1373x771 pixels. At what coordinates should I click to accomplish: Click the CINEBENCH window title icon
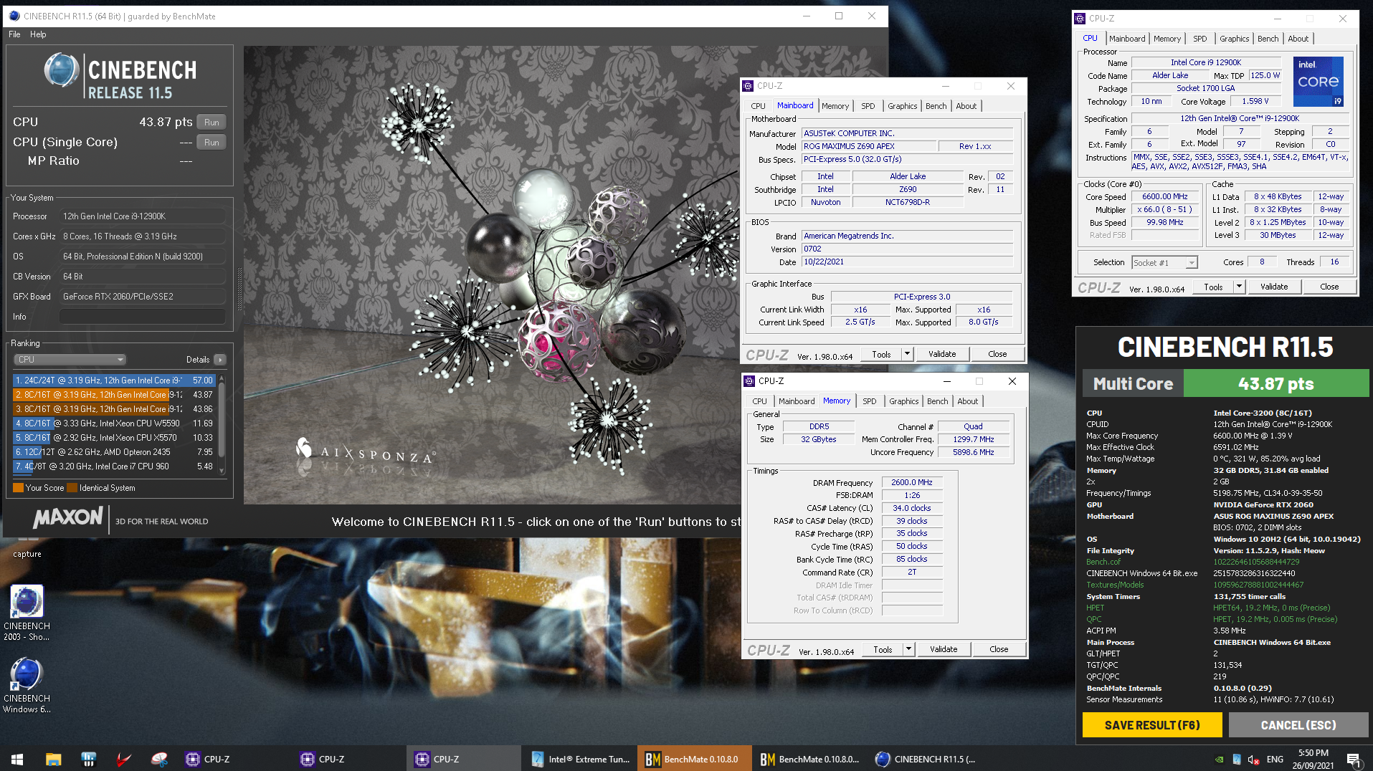pyautogui.click(x=14, y=16)
